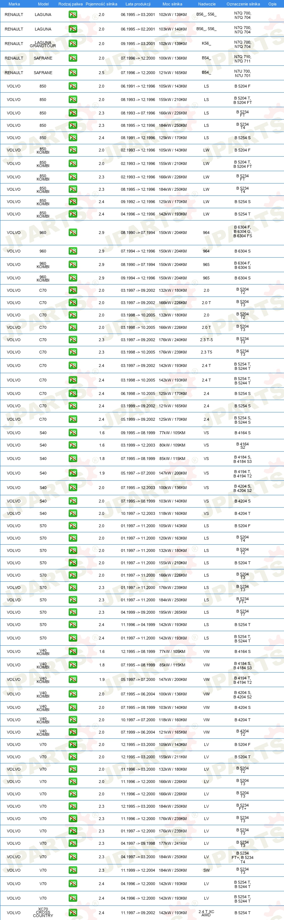This screenshot has height=920, width=284.
Task: Select the 09.1992 -> 12.1996 production years cell
Action: pyautogui.click(x=138, y=202)
